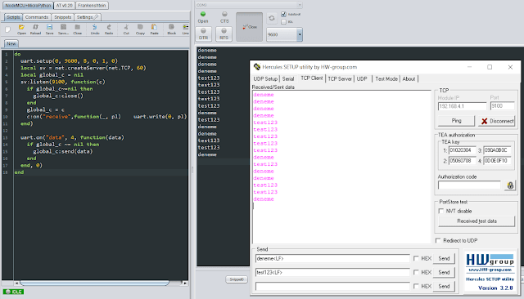524x299 pixels.
Task: Open the baud rate 9600 dropdown
Action: tap(300, 34)
